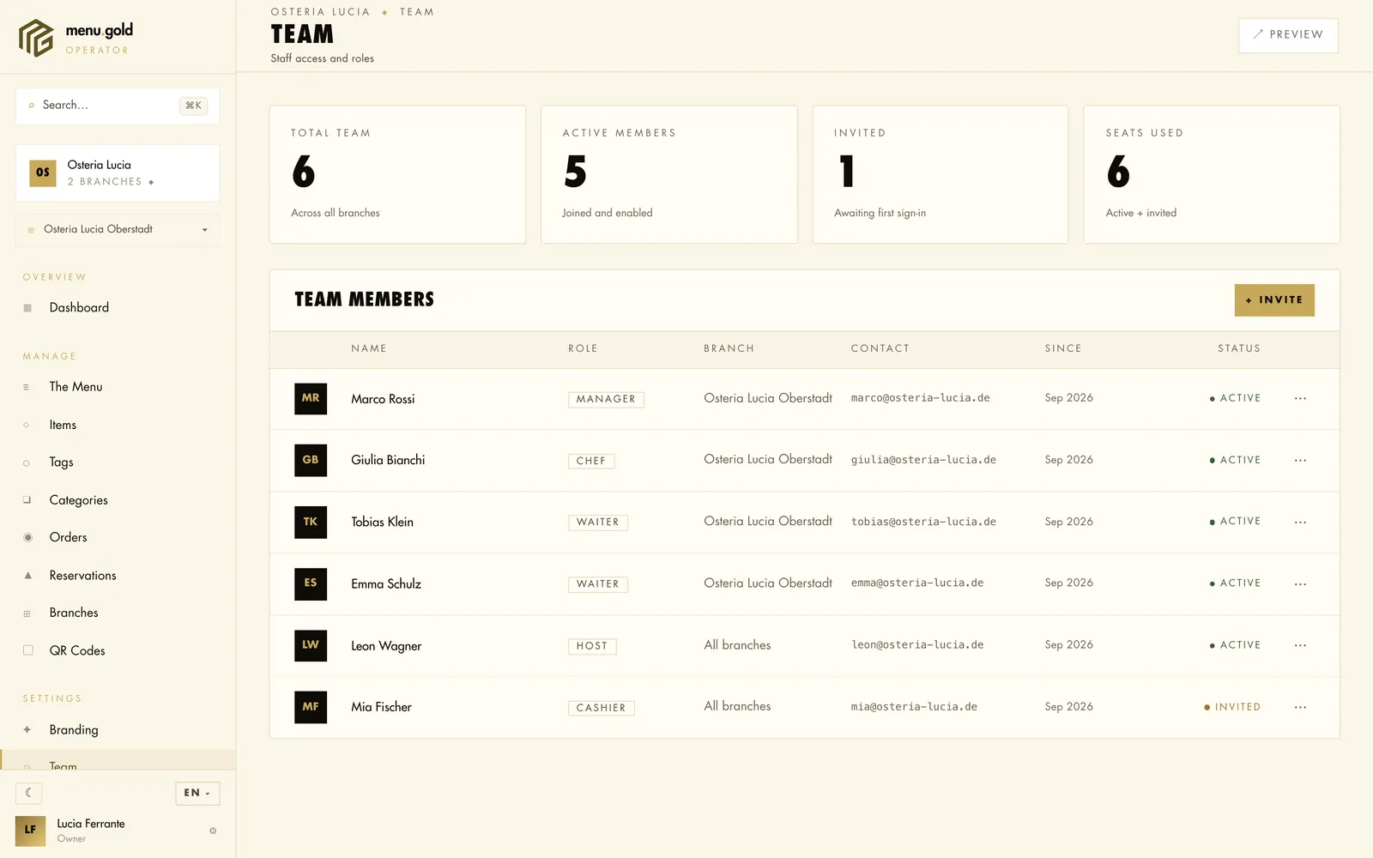
Task: Open row actions for Leon Wagner
Action: (x=1300, y=645)
